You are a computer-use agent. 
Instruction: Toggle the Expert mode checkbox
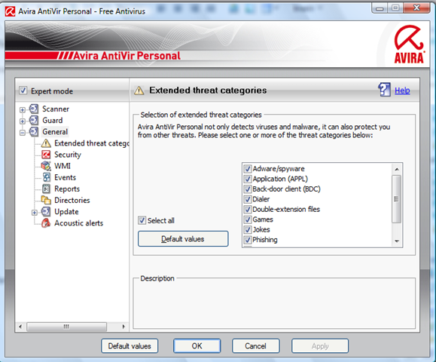(23, 90)
